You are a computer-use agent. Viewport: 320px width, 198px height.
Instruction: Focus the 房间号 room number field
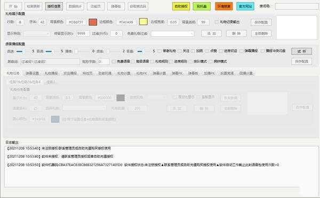click(x=297, y=6)
